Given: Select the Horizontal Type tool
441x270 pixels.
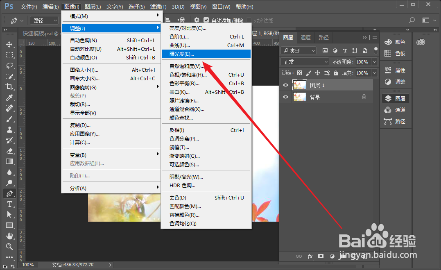Looking at the screenshot, I should pyautogui.click(x=9, y=204).
